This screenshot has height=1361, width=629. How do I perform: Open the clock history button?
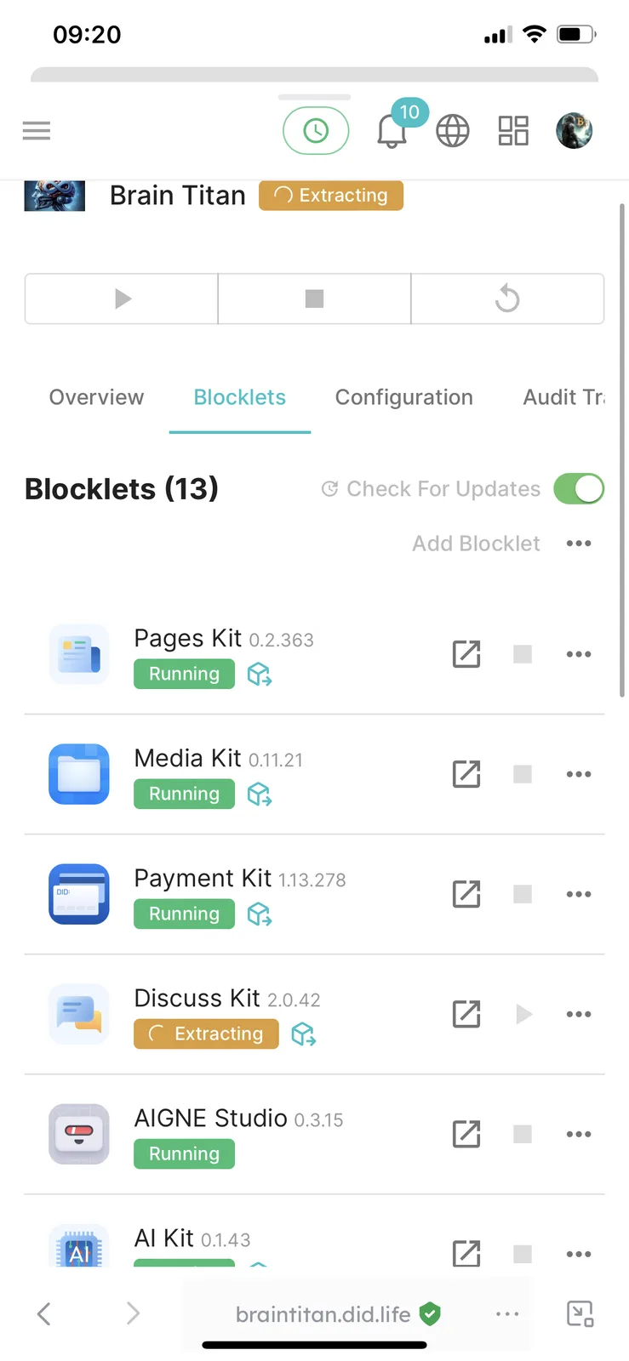tap(316, 131)
